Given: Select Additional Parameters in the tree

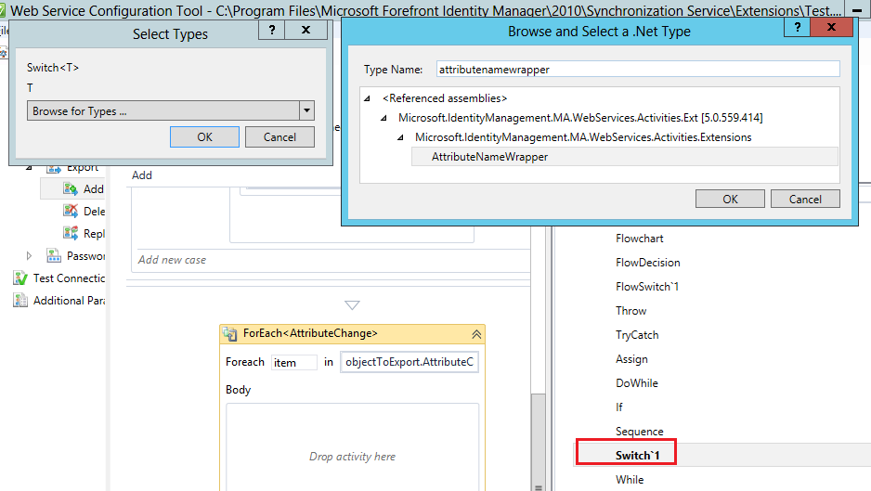Looking at the screenshot, I should pos(69,300).
